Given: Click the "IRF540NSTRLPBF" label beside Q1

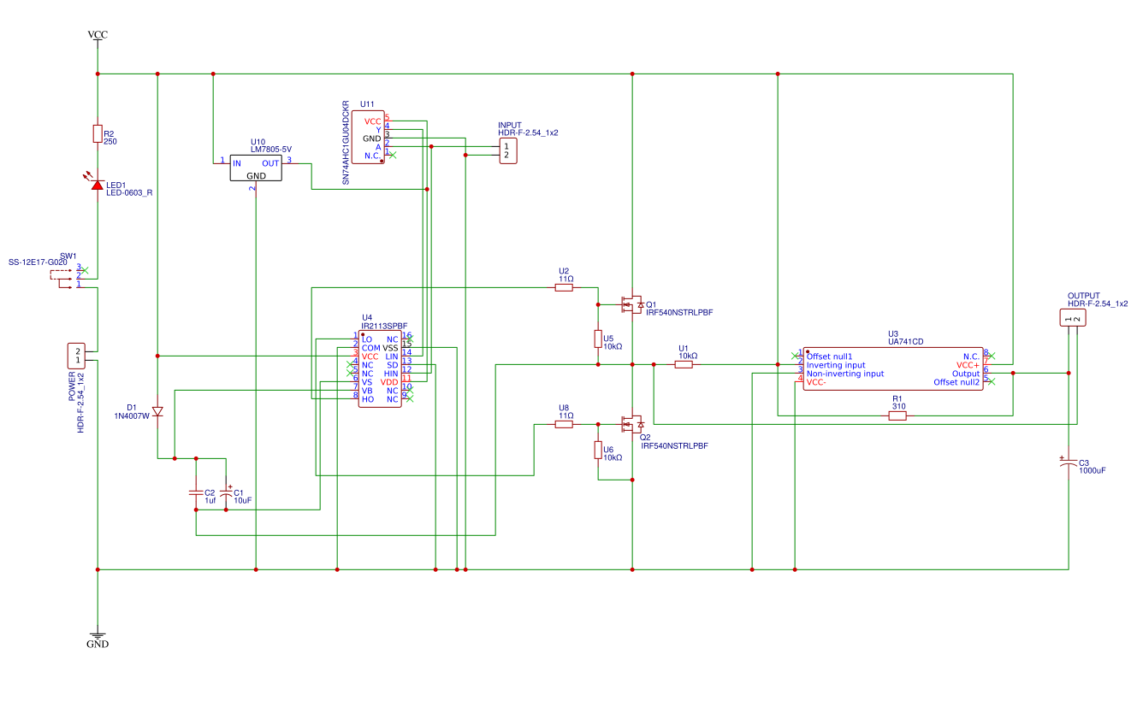Looking at the screenshot, I should point(679,312).
